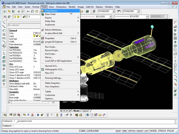Toggle ORTHO mode in the status bar
The height and width of the screenshot is (134, 179).
point(132,131)
